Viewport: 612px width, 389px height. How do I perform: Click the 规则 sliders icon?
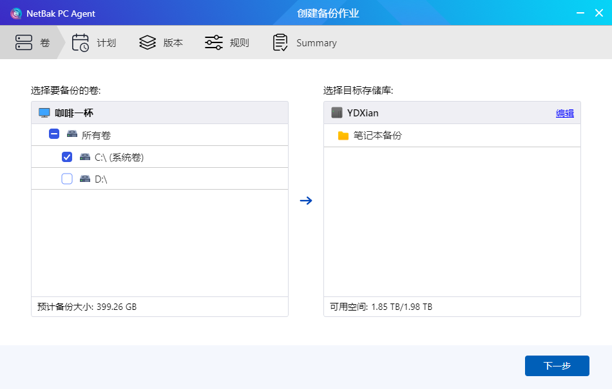(214, 43)
